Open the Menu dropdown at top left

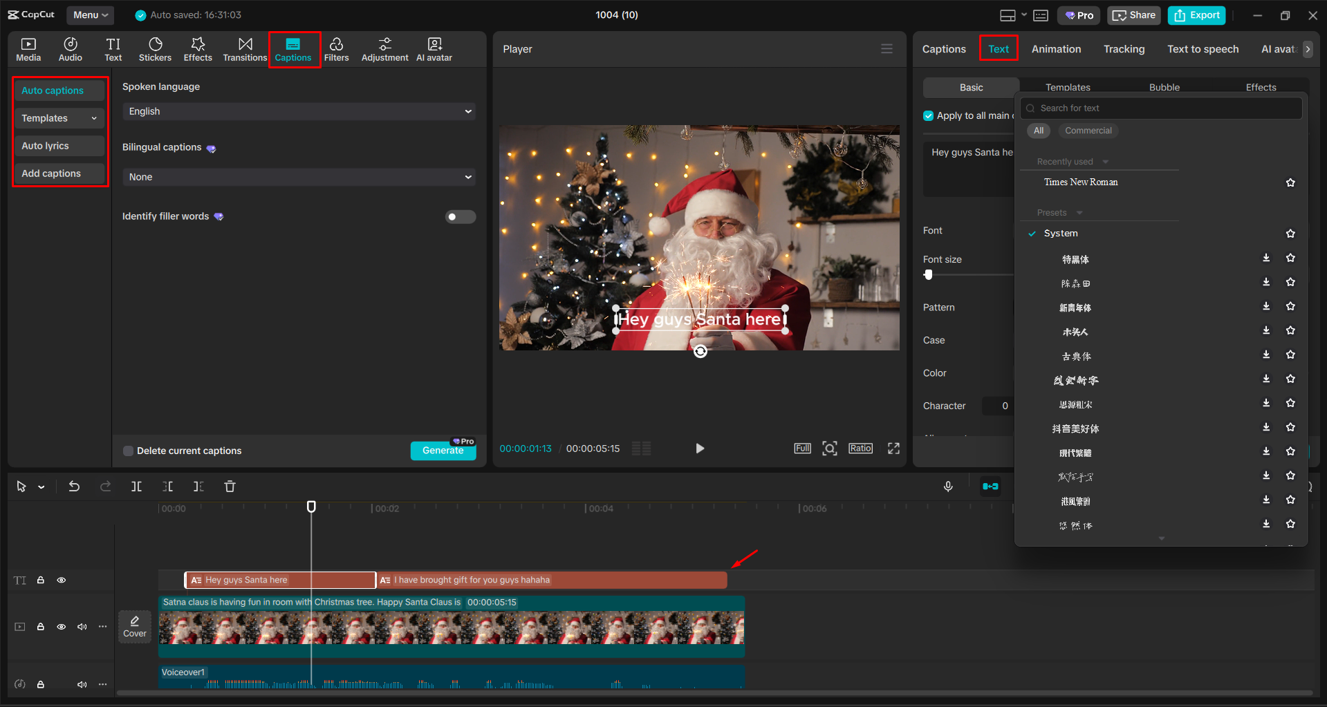coord(90,15)
